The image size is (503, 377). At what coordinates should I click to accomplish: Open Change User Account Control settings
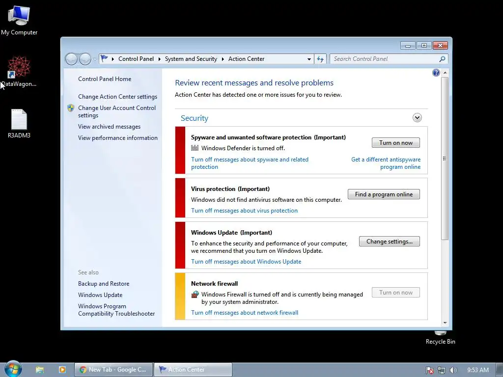(x=117, y=111)
